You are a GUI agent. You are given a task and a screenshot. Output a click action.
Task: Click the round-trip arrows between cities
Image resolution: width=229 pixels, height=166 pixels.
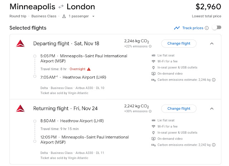pyautogui.click(x=61, y=7)
